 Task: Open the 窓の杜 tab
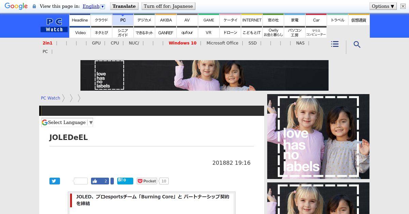273,20
